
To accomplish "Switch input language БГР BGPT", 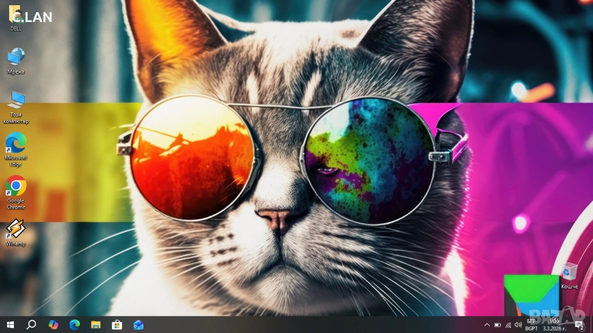I will pos(532,325).
